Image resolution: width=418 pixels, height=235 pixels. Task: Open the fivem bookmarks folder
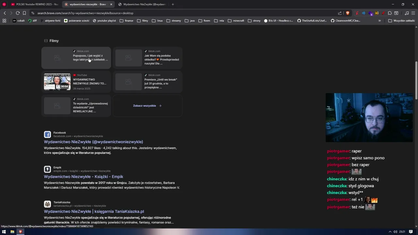click(204, 21)
